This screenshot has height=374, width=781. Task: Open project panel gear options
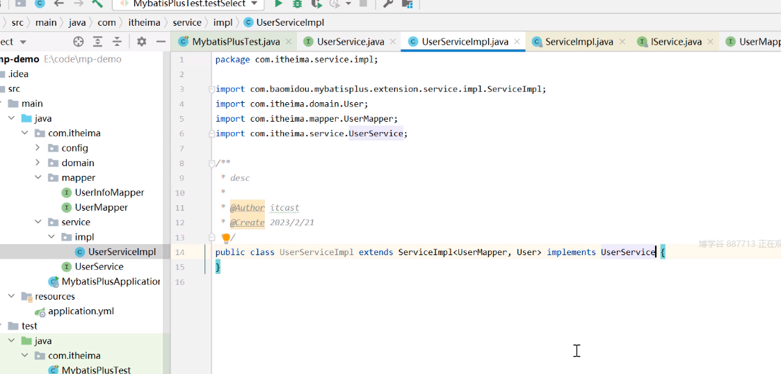(141, 41)
